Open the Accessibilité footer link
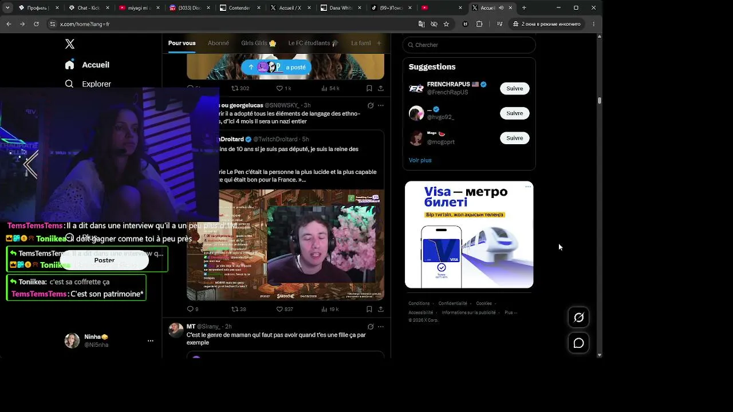The width and height of the screenshot is (733, 412). [x=420, y=312]
